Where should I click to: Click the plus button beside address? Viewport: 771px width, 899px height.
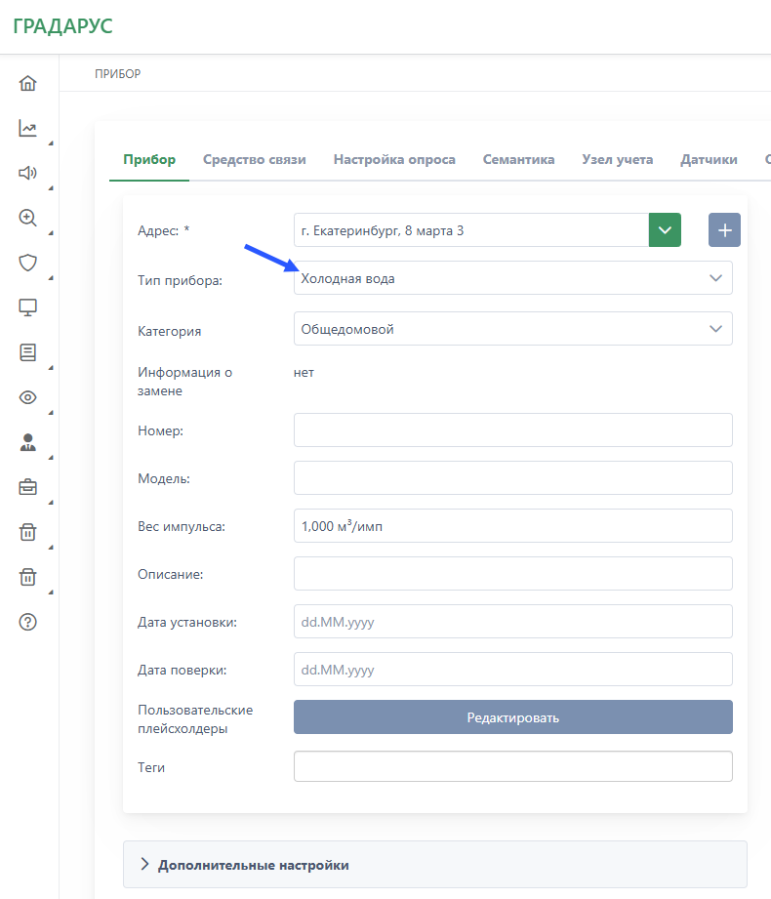[724, 230]
